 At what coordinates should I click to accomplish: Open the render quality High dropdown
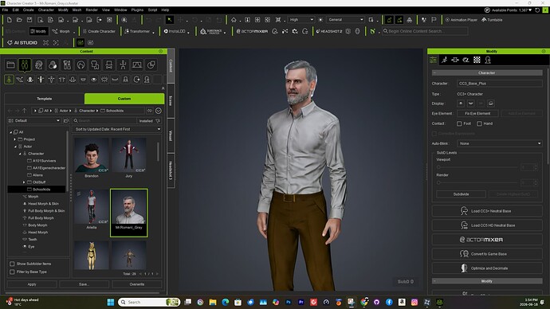tap(301, 20)
